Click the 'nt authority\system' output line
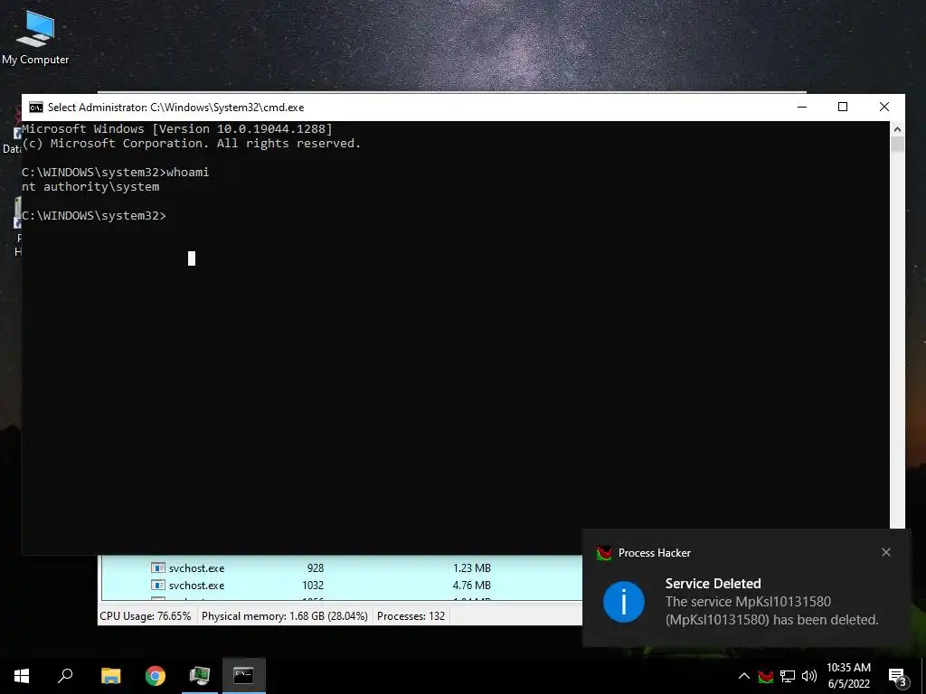The width and height of the screenshot is (926, 694). [90, 186]
